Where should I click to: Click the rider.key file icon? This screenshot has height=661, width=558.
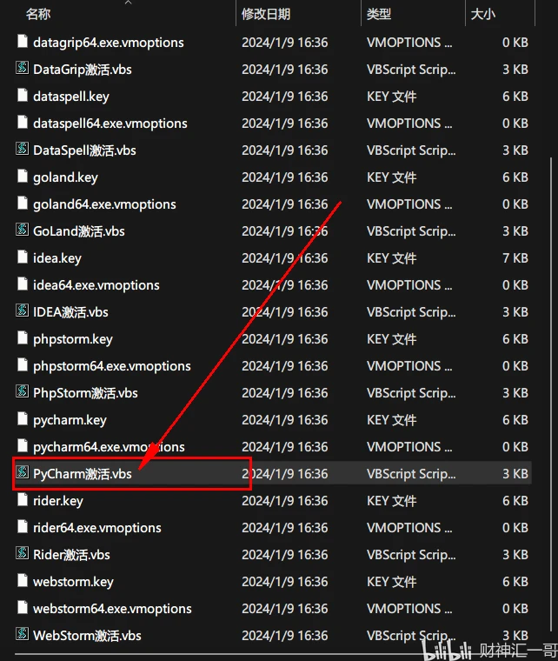point(23,499)
